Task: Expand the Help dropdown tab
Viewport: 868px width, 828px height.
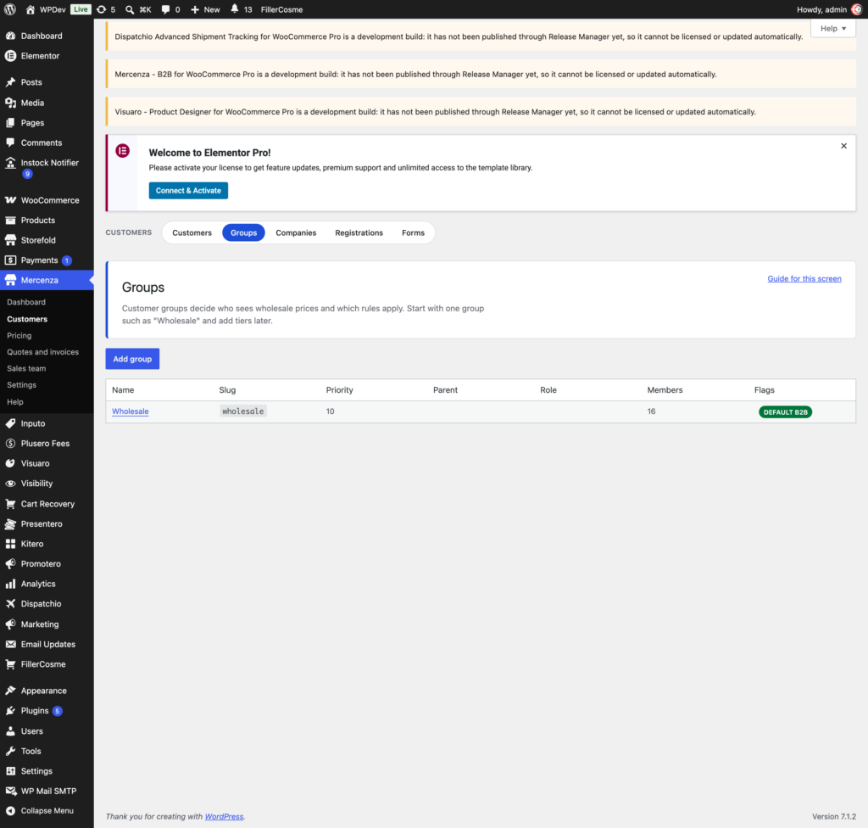Action: [x=832, y=28]
